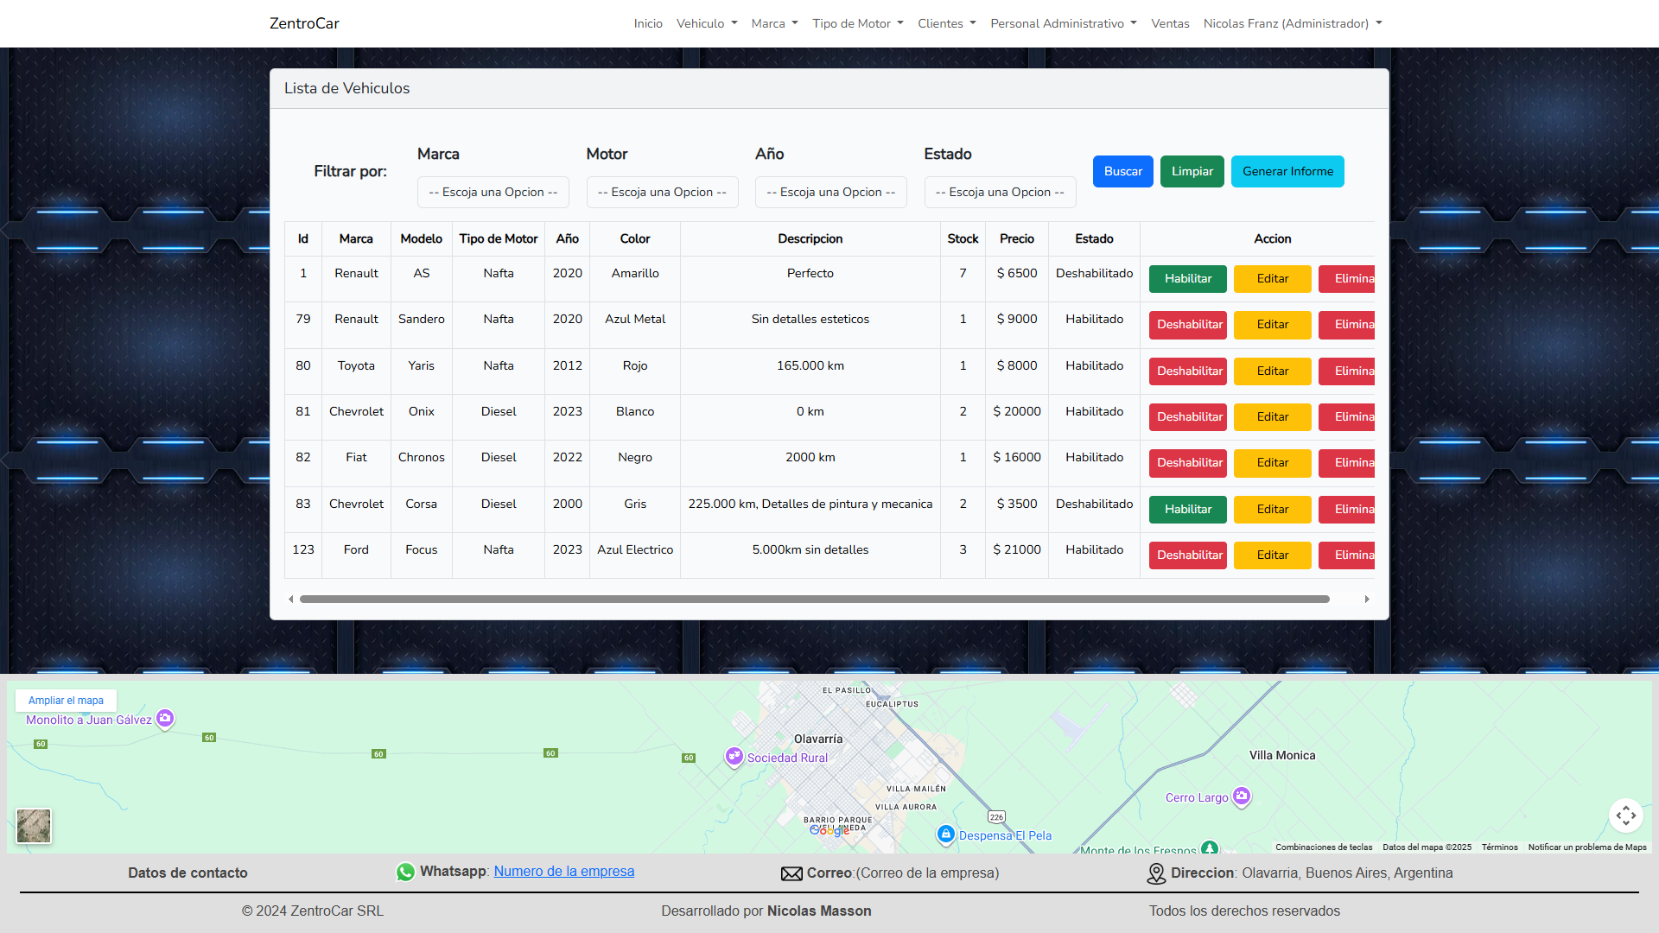Image resolution: width=1659 pixels, height=933 pixels.
Task: Click the map camera controls icon
Action: (x=1625, y=816)
